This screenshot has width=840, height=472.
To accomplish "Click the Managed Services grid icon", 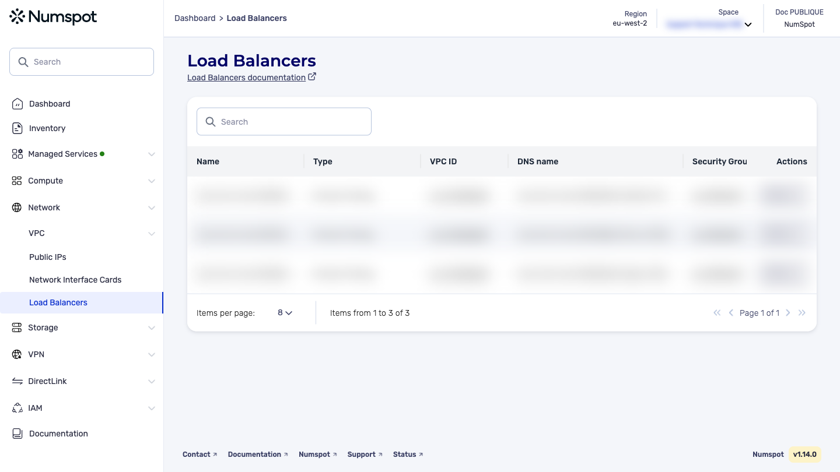I will [x=17, y=154].
